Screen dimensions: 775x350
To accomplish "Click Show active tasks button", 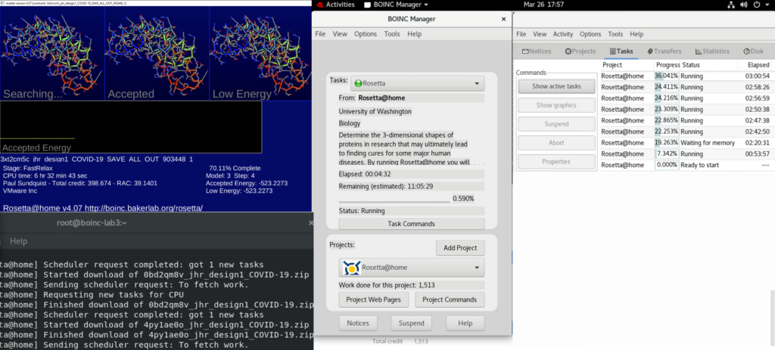I will pyautogui.click(x=556, y=86).
